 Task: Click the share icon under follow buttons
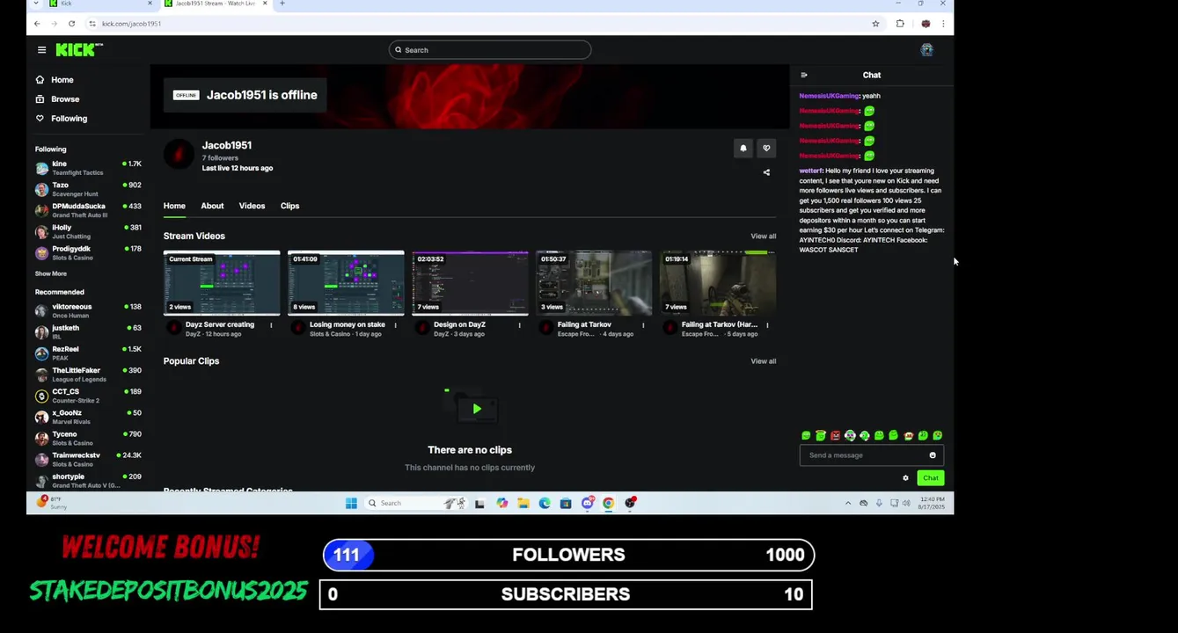pyautogui.click(x=766, y=172)
